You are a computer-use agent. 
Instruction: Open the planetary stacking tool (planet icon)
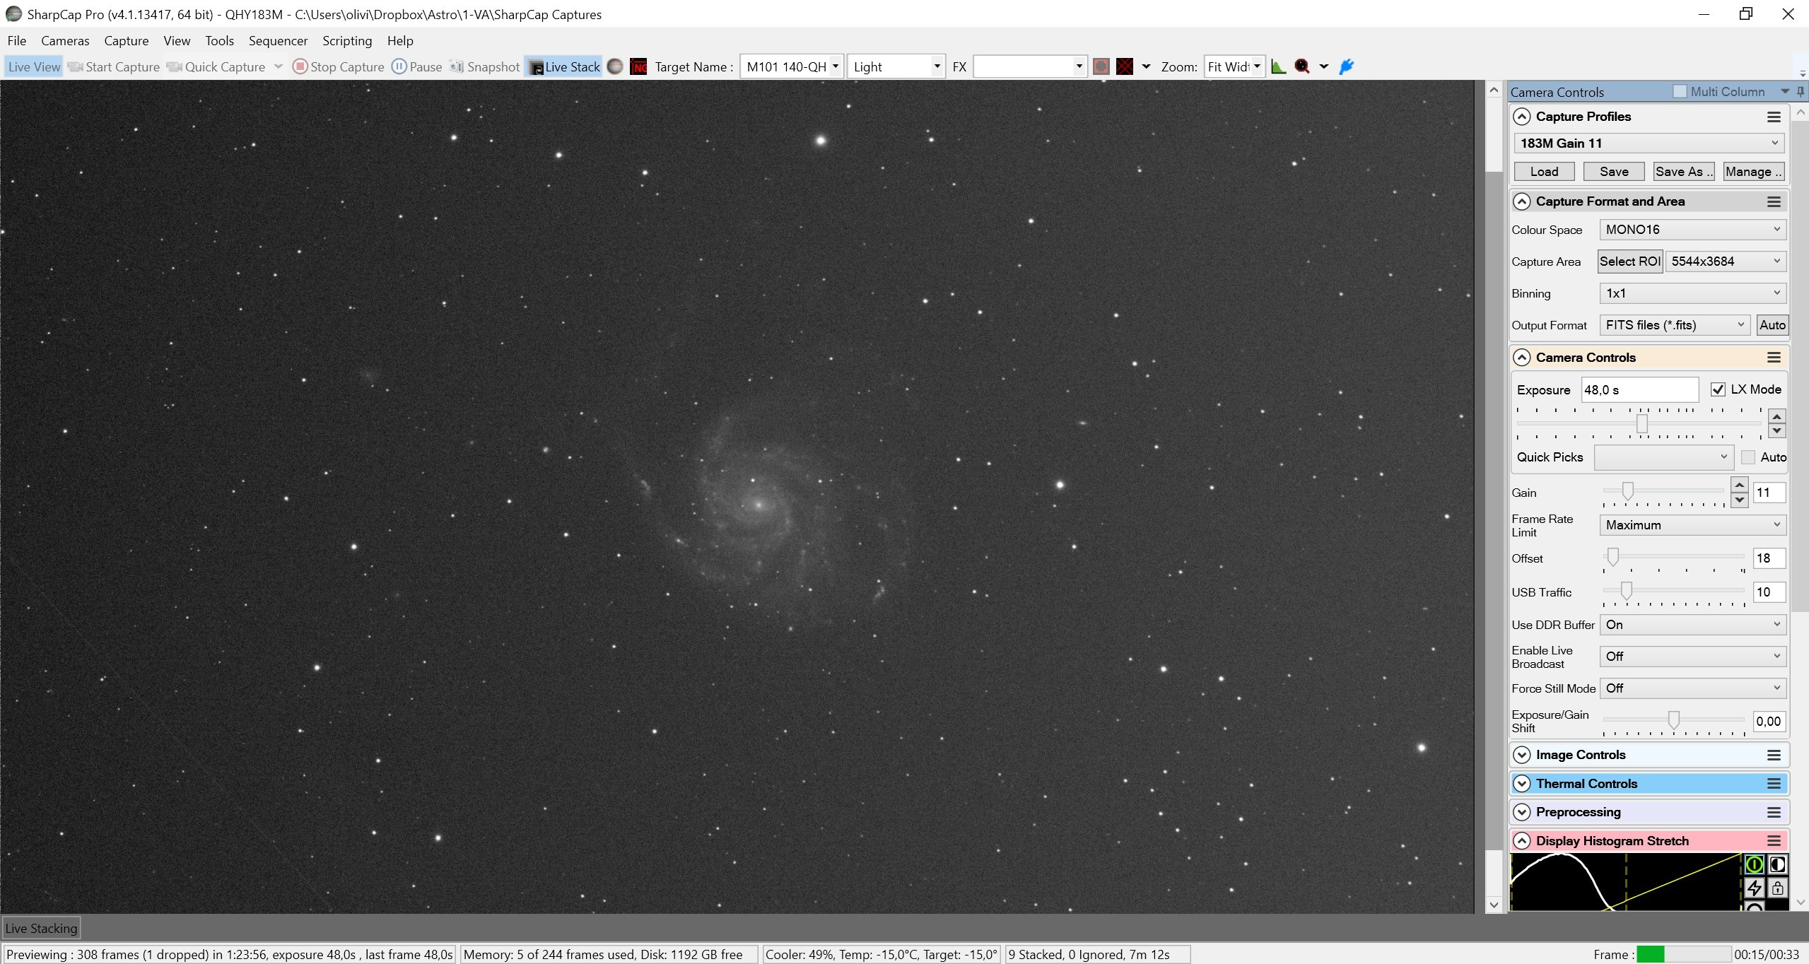pyautogui.click(x=615, y=66)
